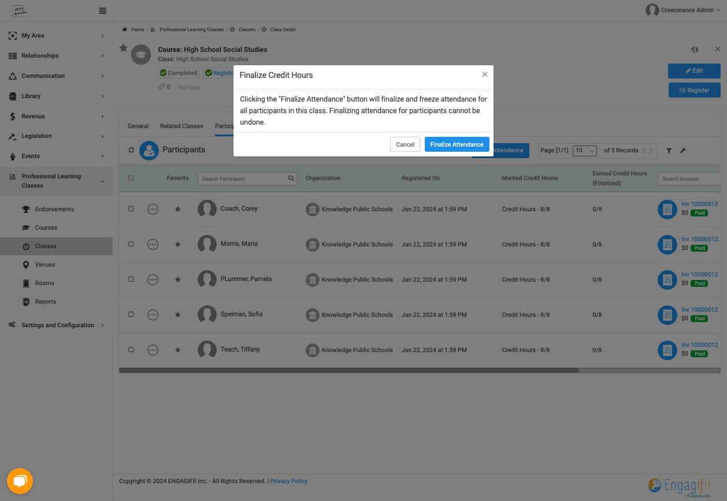This screenshot has width=727, height=501.
Task: Click the horizontal scrollbar under the table
Action: coord(349,371)
